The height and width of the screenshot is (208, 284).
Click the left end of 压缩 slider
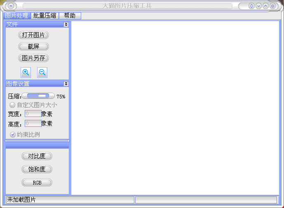click(24, 96)
